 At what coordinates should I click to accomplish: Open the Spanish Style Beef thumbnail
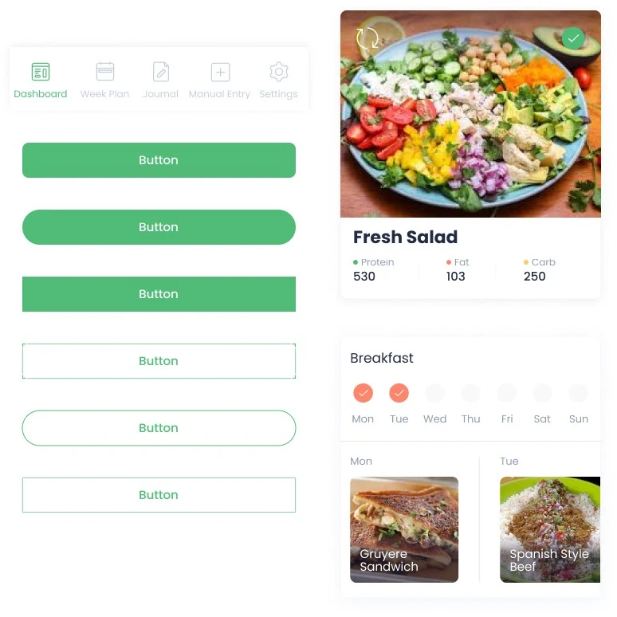tap(550, 529)
